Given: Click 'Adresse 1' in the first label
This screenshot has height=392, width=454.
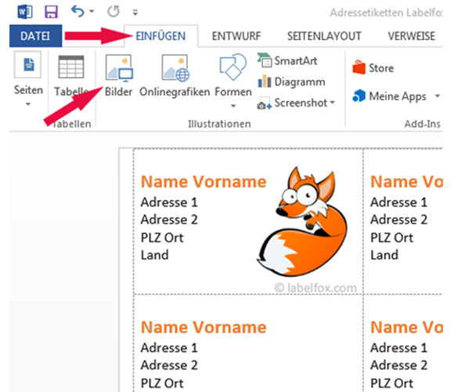Looking at the screenshot, I should 169,202.
